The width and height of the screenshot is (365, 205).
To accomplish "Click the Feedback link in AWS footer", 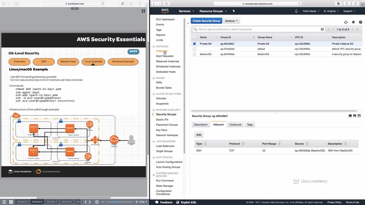I will (x=164, y=202).
